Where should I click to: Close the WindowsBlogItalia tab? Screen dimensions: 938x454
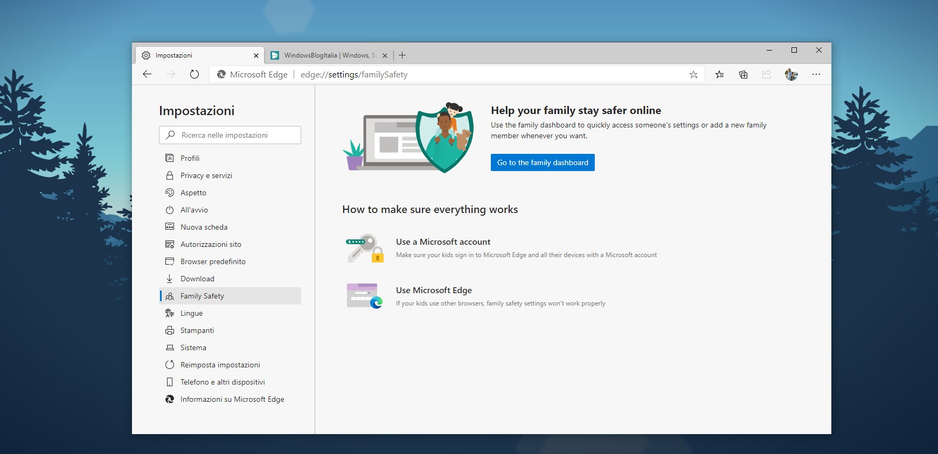(x=385, y=55)
